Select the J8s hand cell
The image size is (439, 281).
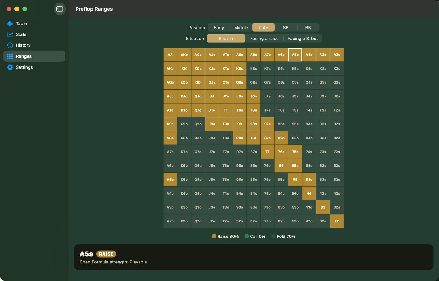(x=254, y=96)
